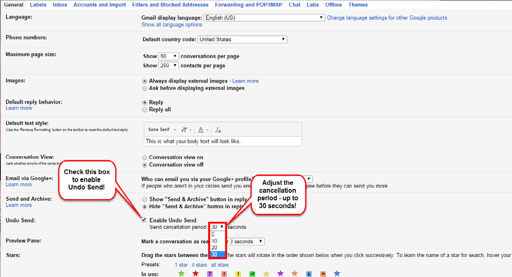Click the purple star icon

(x=280, y=274)
